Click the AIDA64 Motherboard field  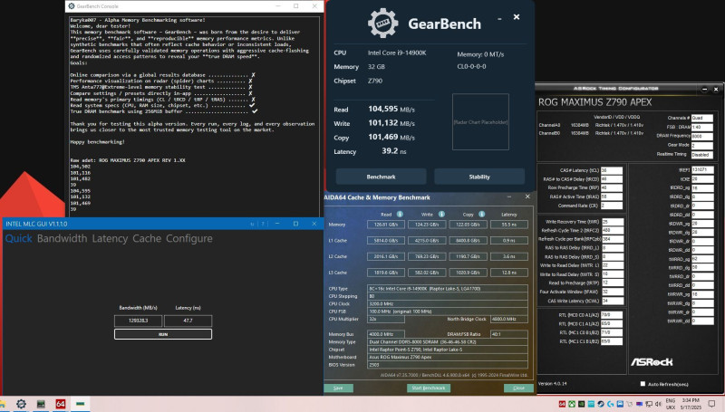[x=447, y=357]
